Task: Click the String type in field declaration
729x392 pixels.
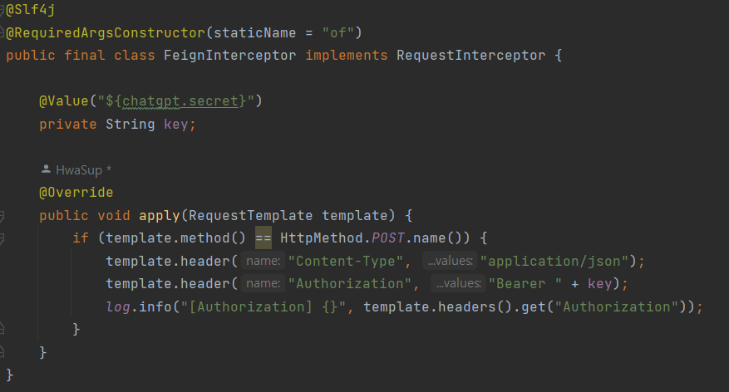Action: coord(131,124)
